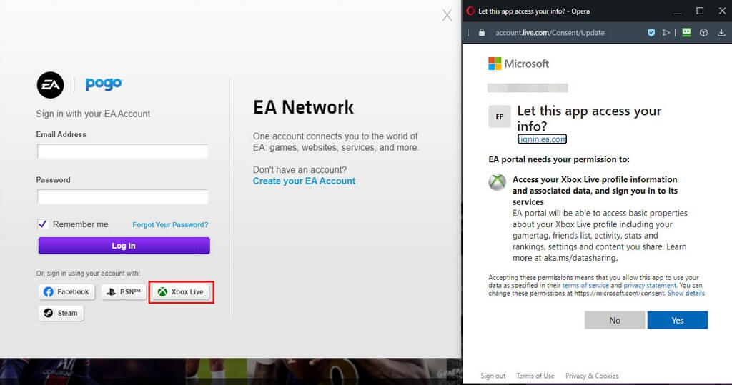The image size is (732, 385).
Task: Click the purple Log In button
Action: 124,246
